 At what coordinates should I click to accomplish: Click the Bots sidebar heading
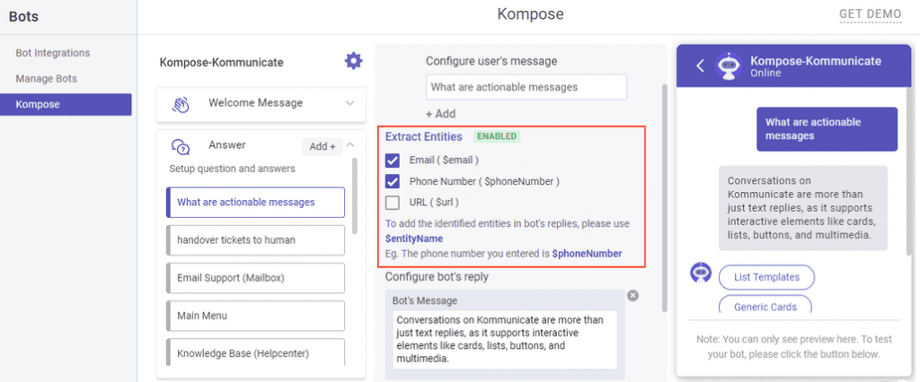(23, 16)
